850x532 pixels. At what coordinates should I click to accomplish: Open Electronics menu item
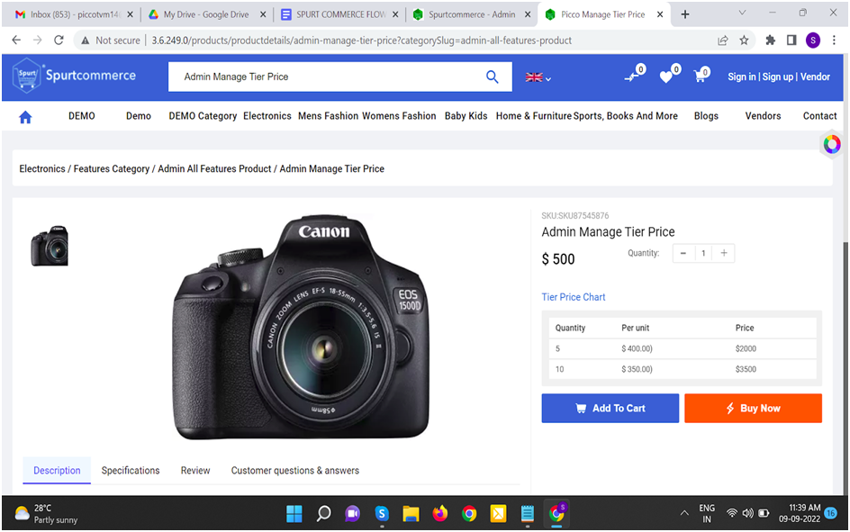click(267, 116)
